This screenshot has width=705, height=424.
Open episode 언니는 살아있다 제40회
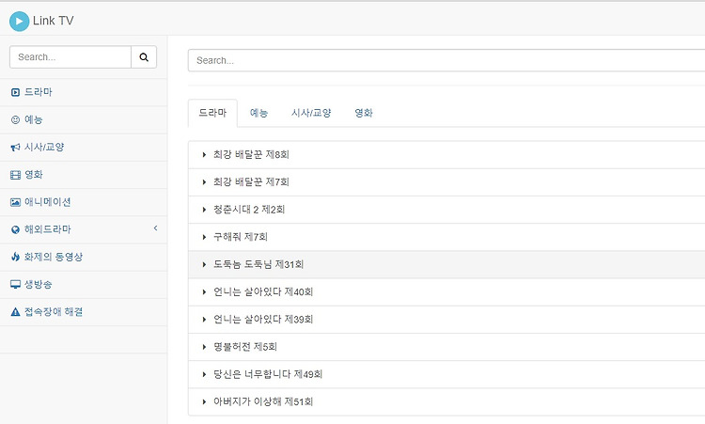(263, 291)
